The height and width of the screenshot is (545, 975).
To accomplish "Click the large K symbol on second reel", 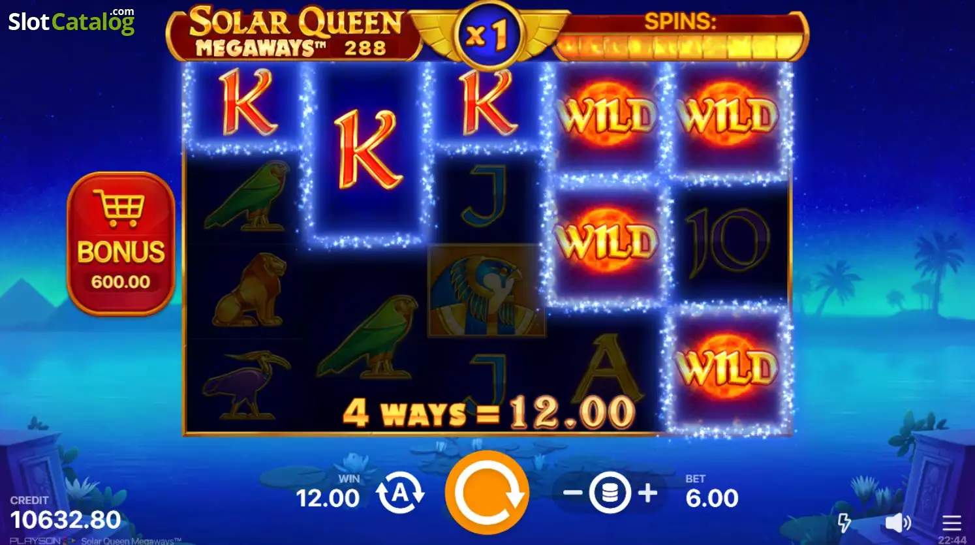I will pos(367,149).
